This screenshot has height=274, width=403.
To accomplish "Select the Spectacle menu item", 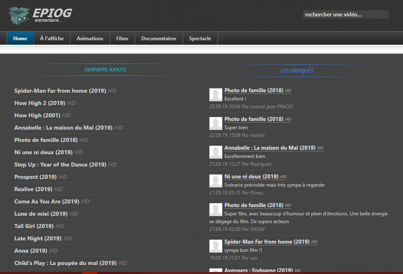I will coord(200,39).
